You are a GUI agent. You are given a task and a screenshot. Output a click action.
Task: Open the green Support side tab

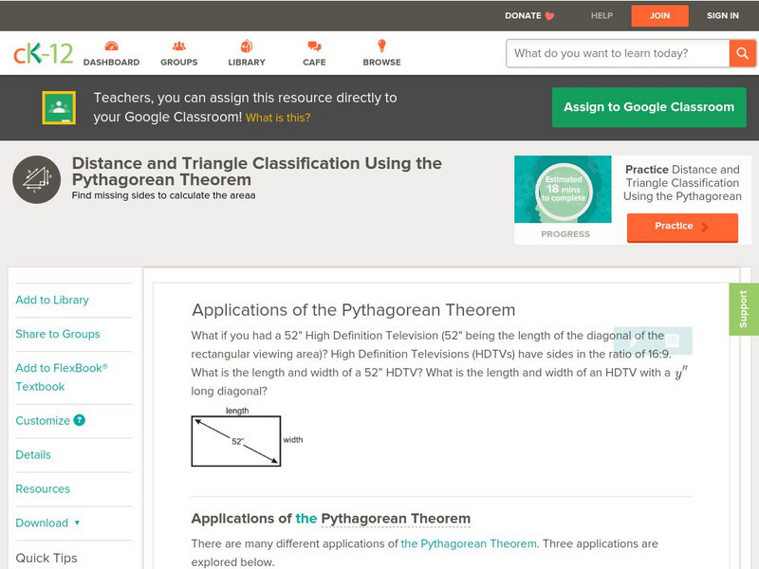click(744, 309)
